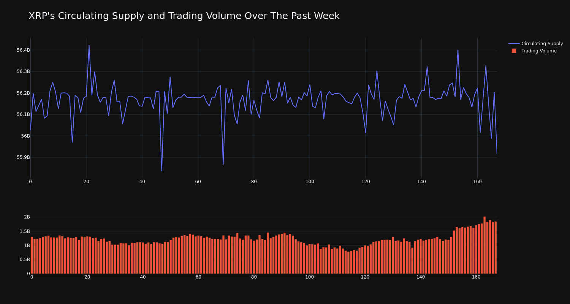The height and width of the screenshot is (304, 570).
Task: Click the 2B label on the volume axis
Action: point(27,217)
